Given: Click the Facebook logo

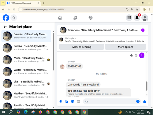Looking at the screenshot, I should pos(6,18).
